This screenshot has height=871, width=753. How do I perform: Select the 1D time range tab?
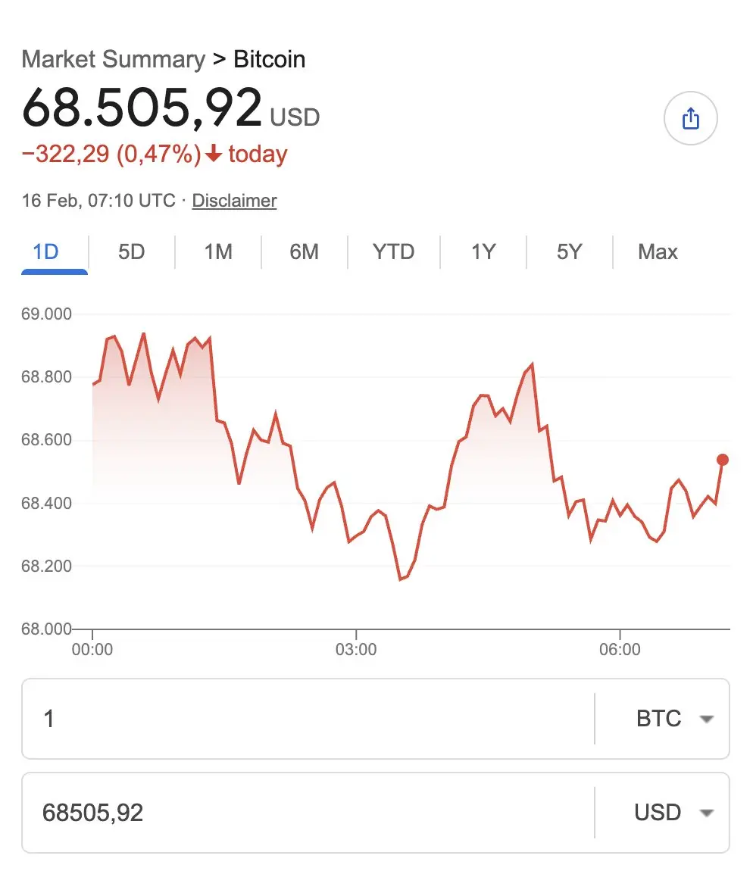(46, 251)
